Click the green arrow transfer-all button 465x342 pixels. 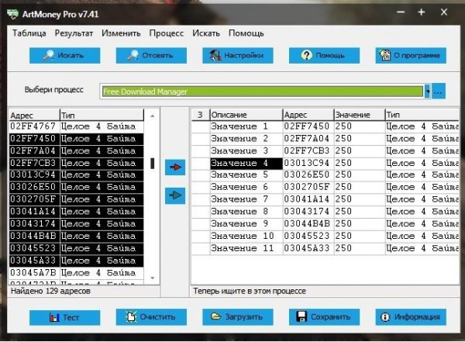coord(175,195)
